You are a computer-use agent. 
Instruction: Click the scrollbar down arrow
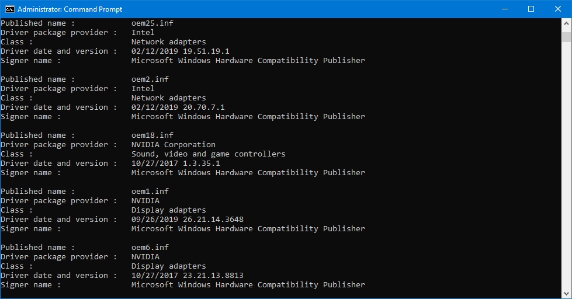pos(566,294)
